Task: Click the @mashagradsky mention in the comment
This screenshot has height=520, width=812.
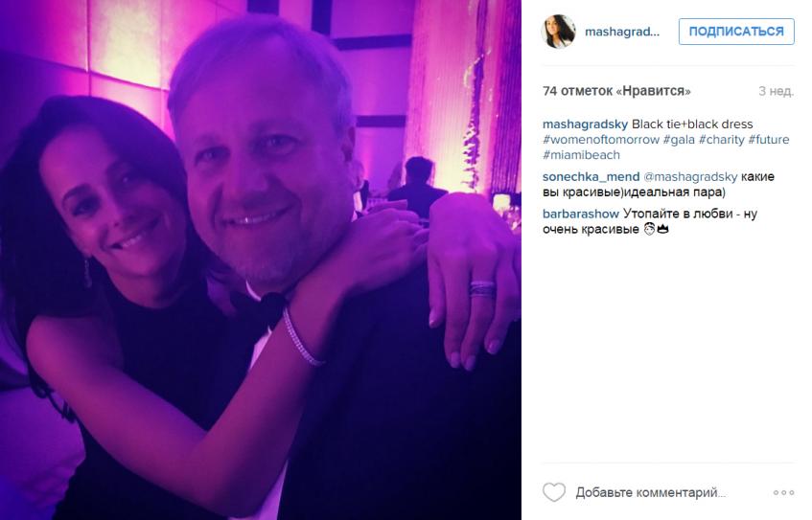Action: [x=690, y=177]
